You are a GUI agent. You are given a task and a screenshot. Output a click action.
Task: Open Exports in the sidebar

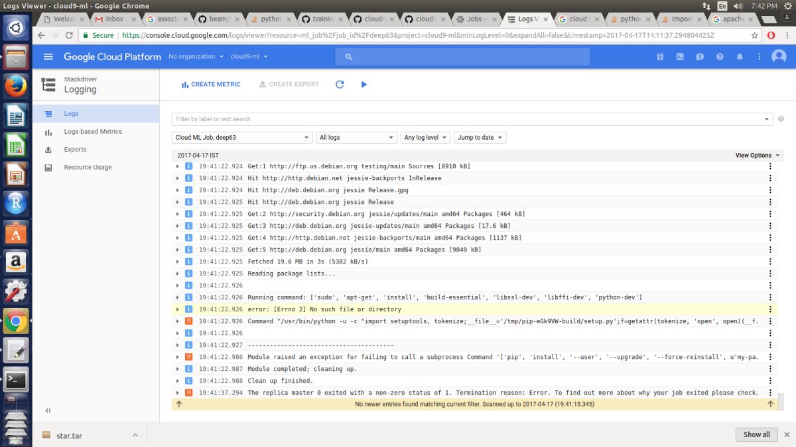pyautogui.click(x=96, y=150)
